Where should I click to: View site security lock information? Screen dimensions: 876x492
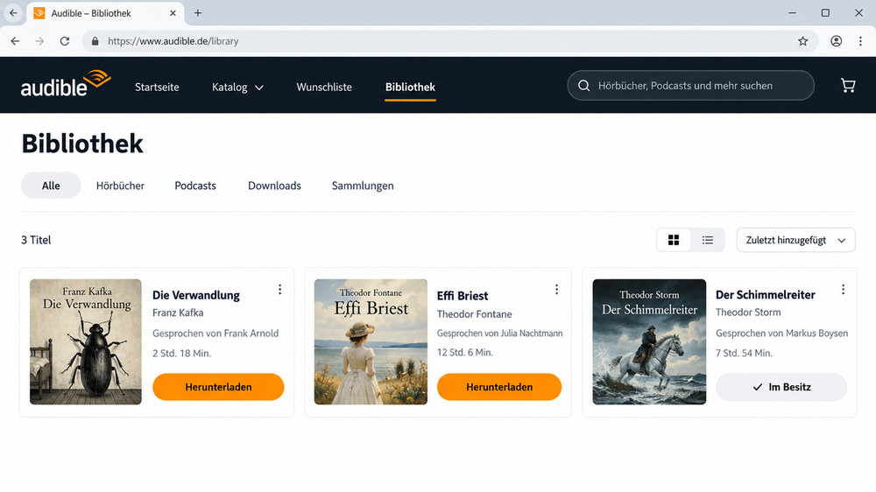click(x=95, y=41)
